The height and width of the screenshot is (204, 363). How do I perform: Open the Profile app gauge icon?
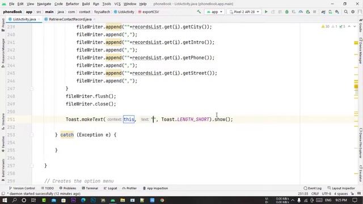[x=301, y=11]
